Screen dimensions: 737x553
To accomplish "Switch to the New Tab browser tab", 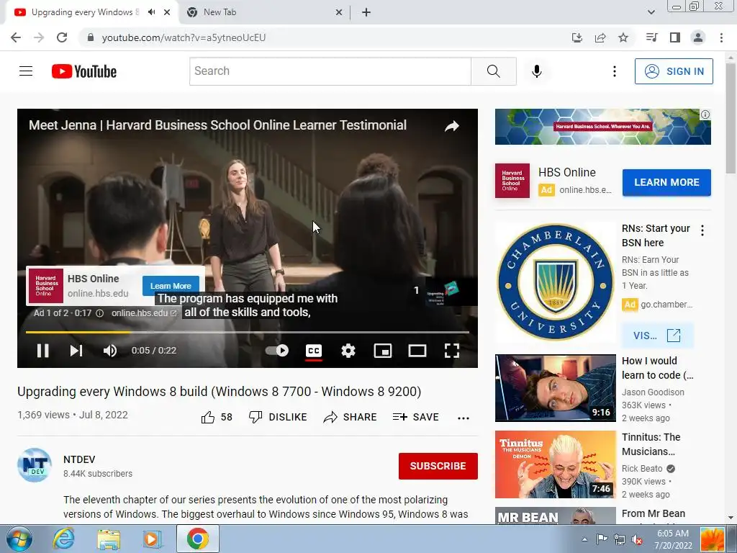I will coord(263,12).
